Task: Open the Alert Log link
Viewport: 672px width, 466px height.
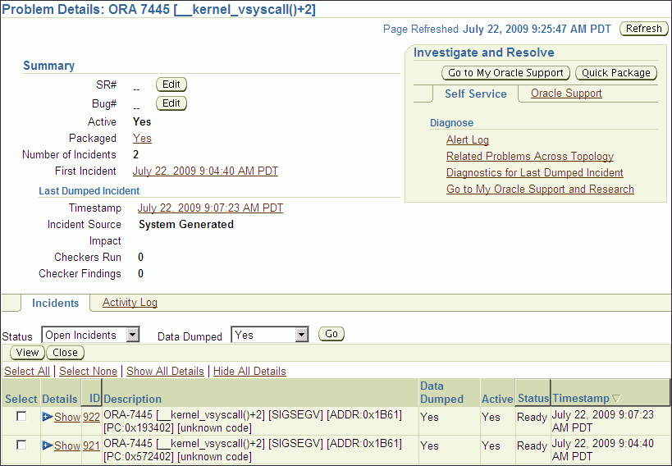Action: pyautogui.click(x=468, y=140)
